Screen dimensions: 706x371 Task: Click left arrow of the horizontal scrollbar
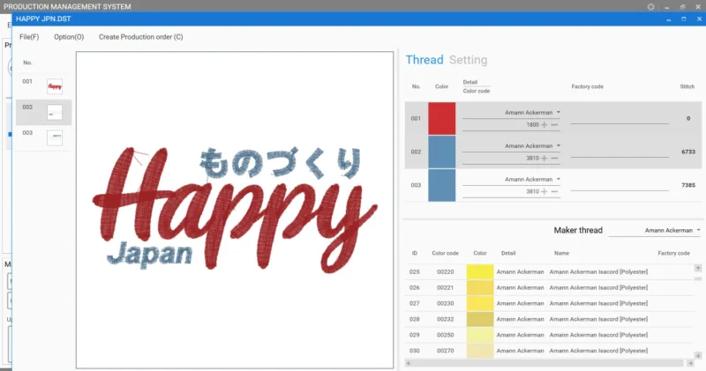(409, 363)
